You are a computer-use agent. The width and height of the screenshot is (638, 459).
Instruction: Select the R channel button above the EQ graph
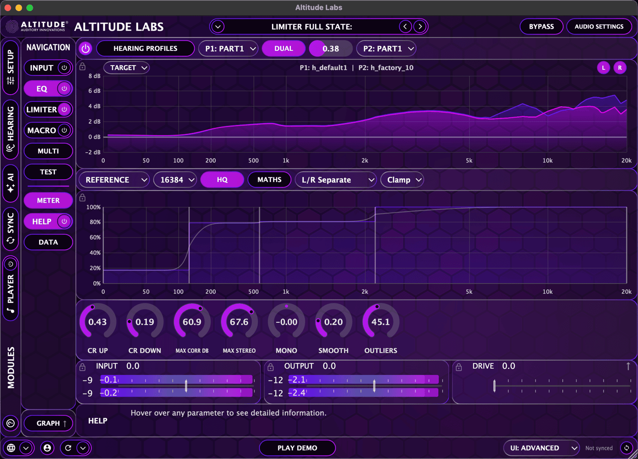[620, 67]
